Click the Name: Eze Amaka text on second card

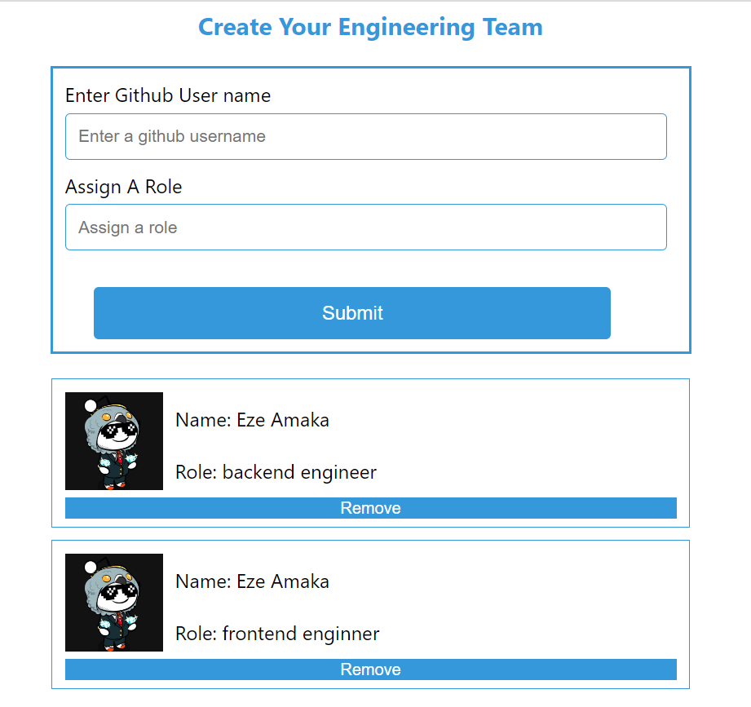252,581
